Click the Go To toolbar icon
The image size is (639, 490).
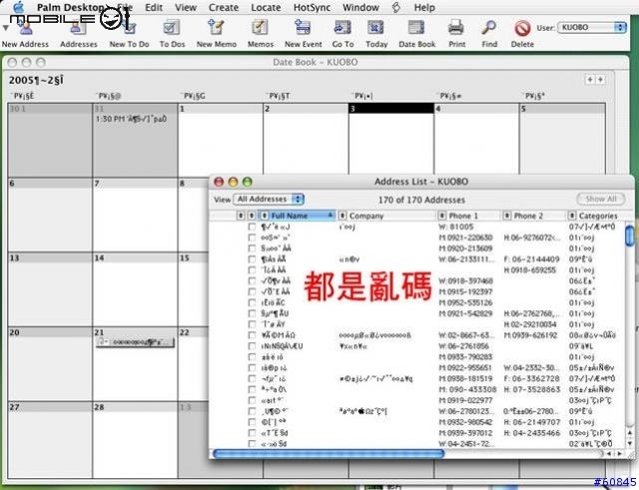tap(342, 28)
